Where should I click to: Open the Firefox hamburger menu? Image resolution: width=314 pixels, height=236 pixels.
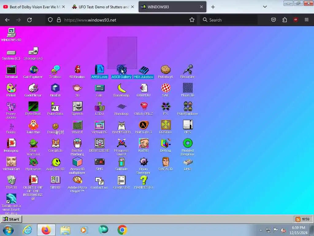click(307, 20)
